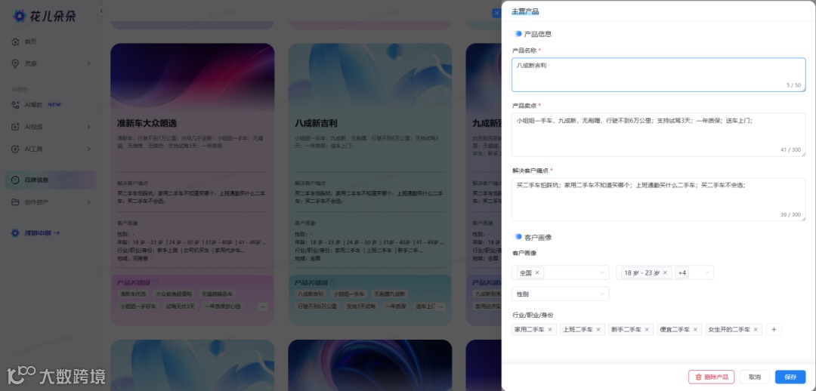Go to 首页 in sidebar
816x391 pixels.
51,42
